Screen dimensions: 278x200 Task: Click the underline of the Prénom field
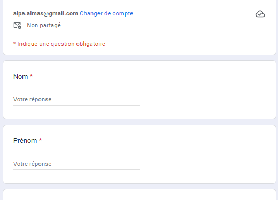[x=76, y=169]
